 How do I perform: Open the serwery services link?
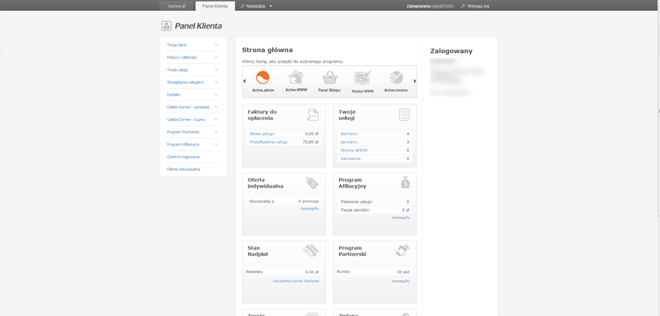pos(349,142)
